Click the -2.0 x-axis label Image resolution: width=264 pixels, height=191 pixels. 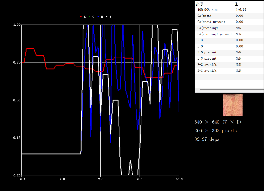61,179
